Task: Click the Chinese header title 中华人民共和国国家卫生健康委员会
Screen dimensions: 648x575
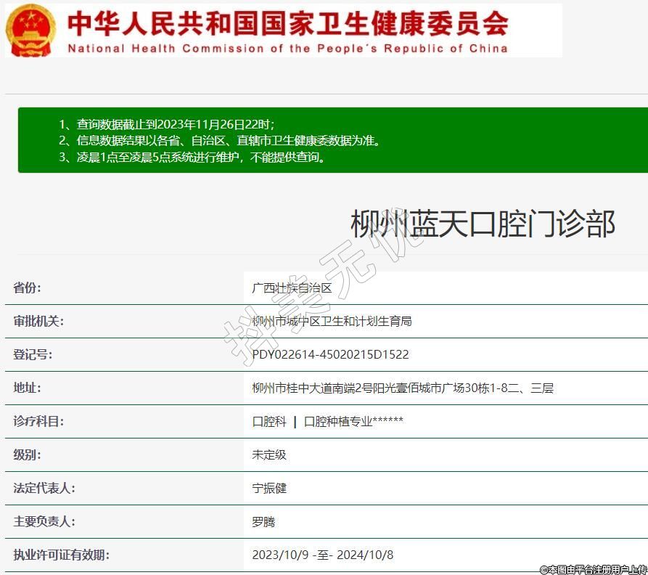Action: 287,23
